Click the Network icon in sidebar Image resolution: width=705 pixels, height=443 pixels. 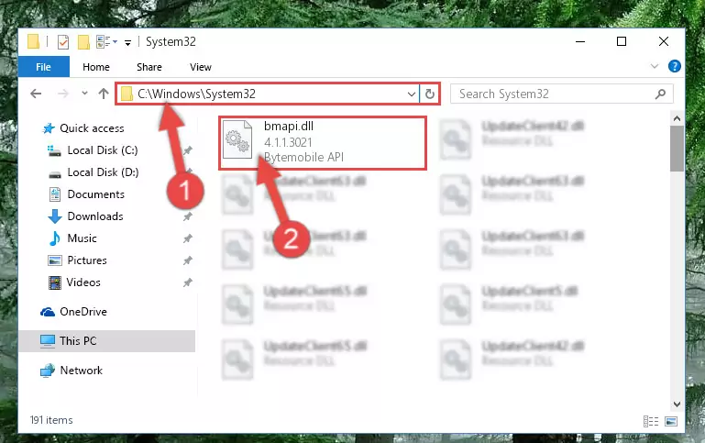pyautogui.click(x=47, y=371)
